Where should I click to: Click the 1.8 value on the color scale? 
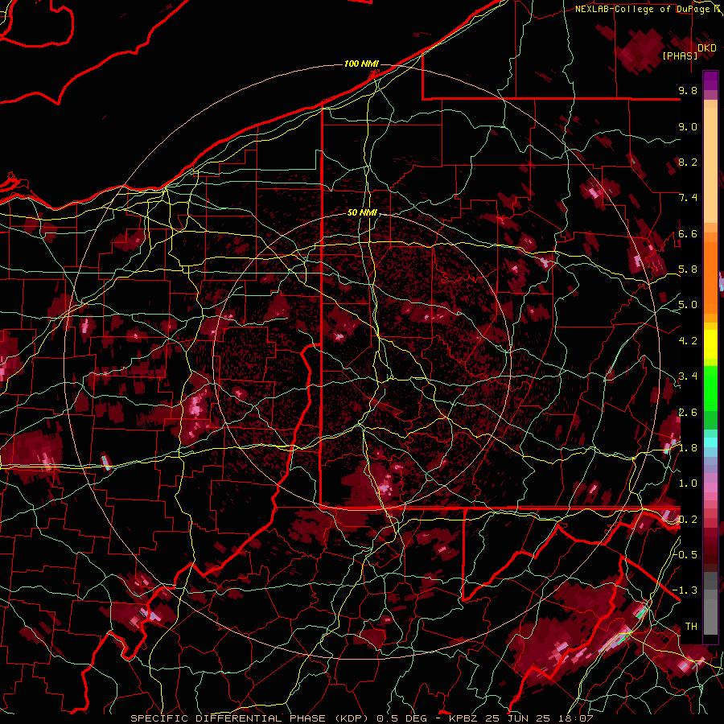point(688,448)
